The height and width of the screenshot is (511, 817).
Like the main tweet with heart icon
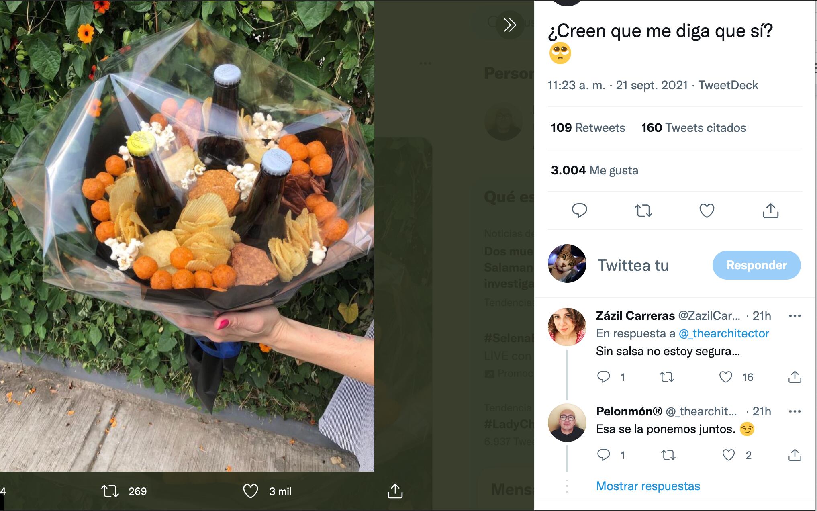click(707, 211)
